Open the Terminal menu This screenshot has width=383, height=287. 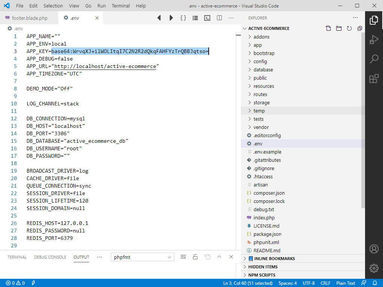point(120,6)
